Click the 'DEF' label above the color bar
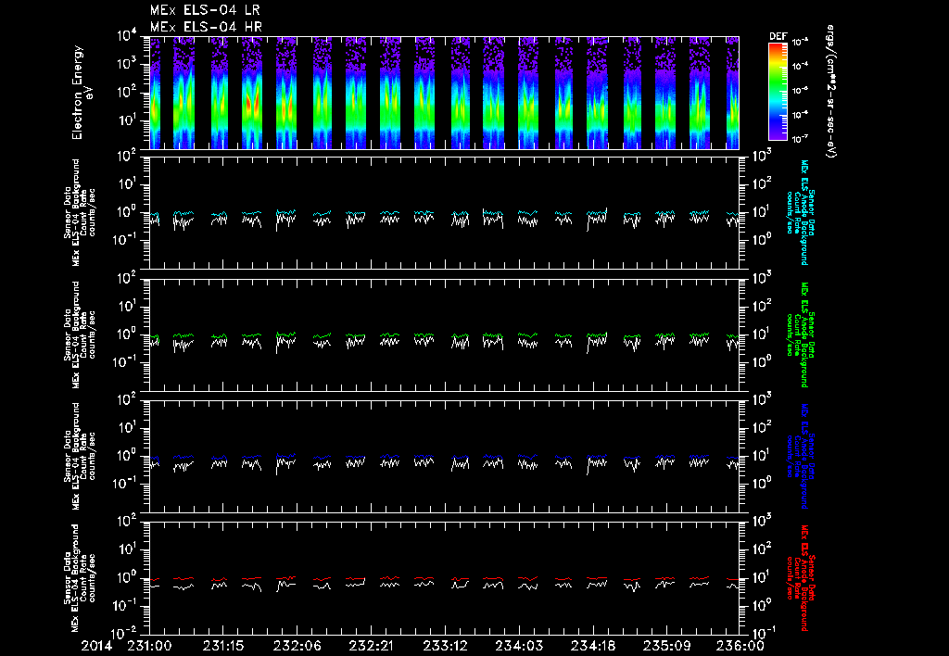 pyautogui.click(x=778, y=36)
